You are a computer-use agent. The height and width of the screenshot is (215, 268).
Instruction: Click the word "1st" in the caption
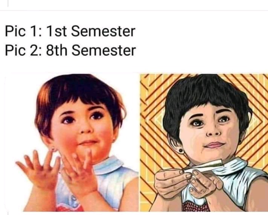coord(56,31)
